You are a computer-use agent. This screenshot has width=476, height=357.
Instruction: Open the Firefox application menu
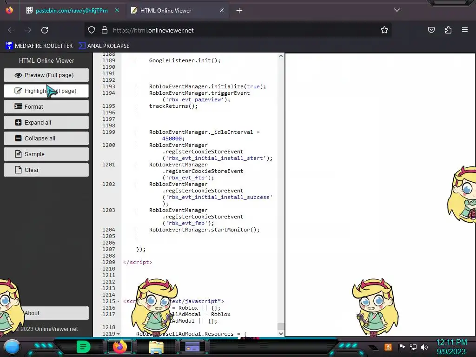(465, 30)
